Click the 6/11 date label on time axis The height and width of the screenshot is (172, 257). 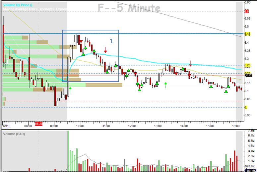[6, 126]
